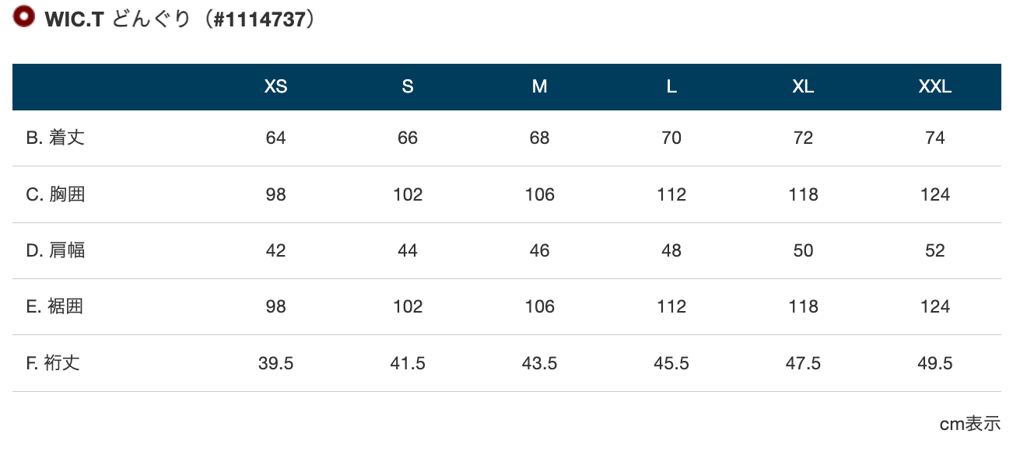The image size is (1027, 451).
Task: Click the XS column header
Action: click(x=275, y=87)
